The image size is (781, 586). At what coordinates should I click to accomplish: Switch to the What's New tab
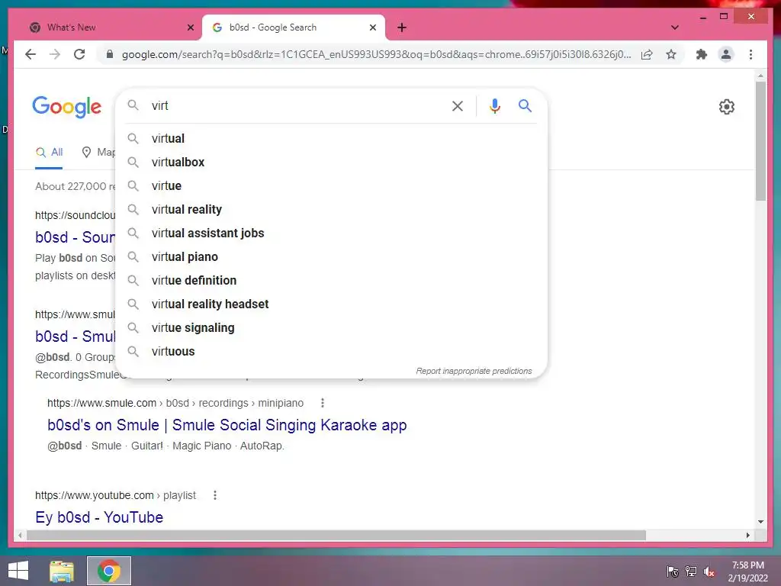click(x=108, y=27)
